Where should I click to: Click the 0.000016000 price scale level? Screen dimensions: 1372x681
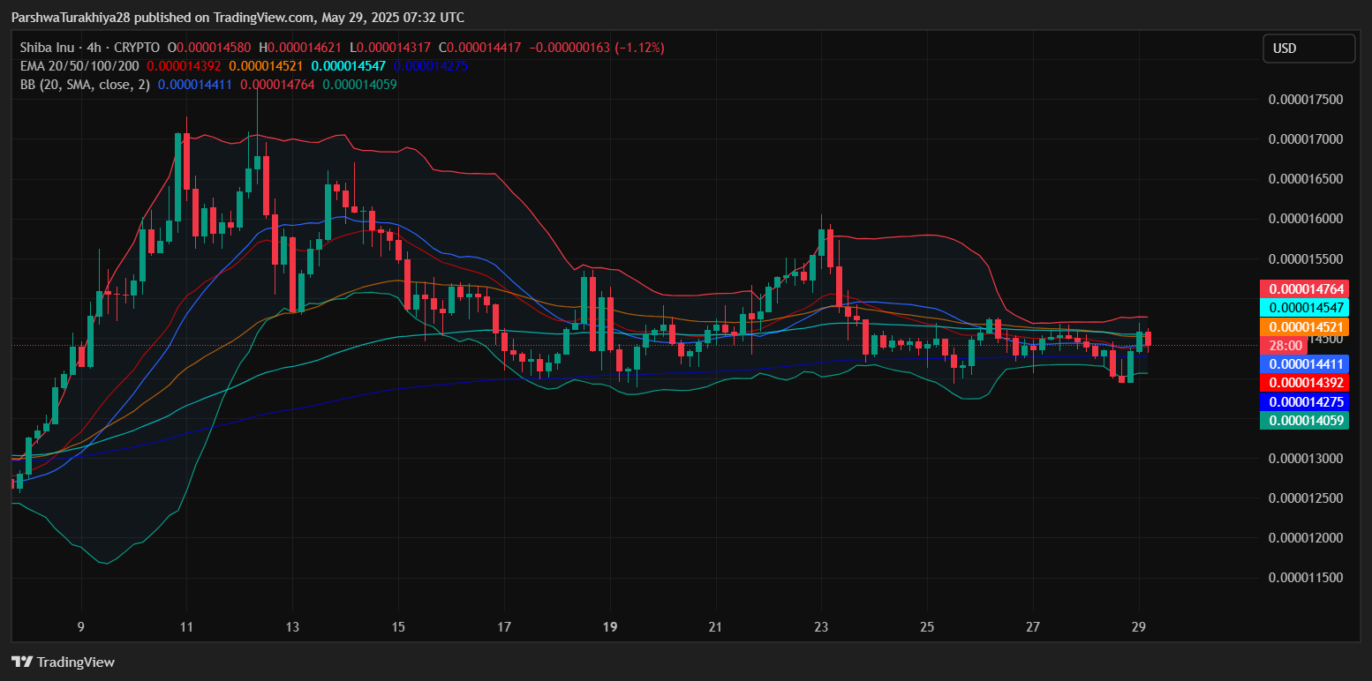[x=1305, y=219]
